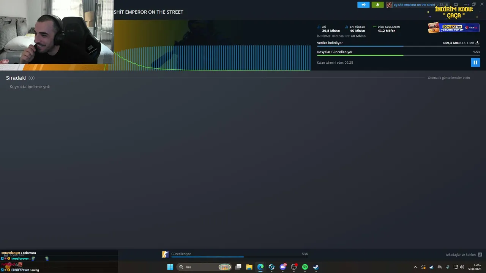Open the Windows Start menu
This screenshot has height=273, width=486.
170,267
